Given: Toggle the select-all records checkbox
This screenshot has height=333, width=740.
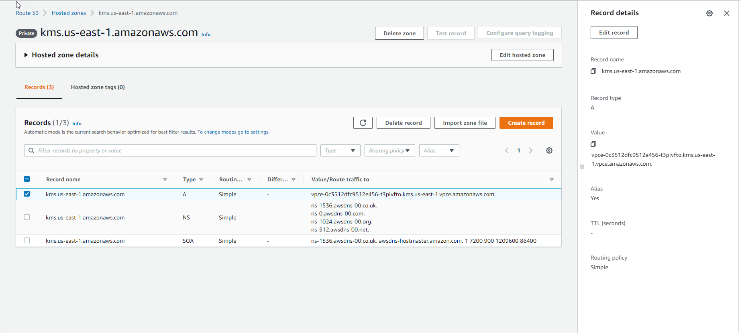Looking at the screenshot, I should 27,179.
